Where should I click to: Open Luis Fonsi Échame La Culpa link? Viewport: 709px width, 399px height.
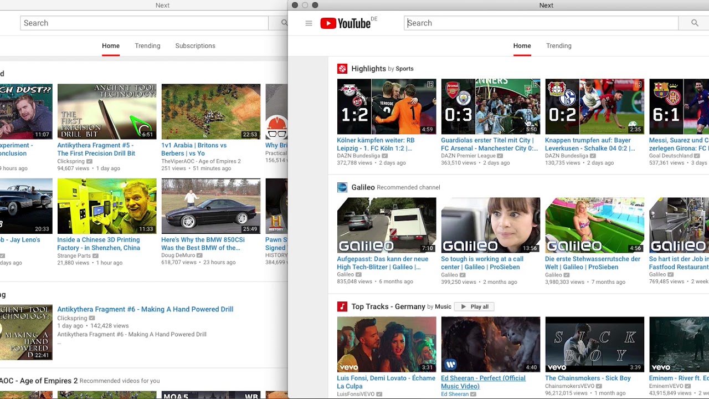(386, 382)
